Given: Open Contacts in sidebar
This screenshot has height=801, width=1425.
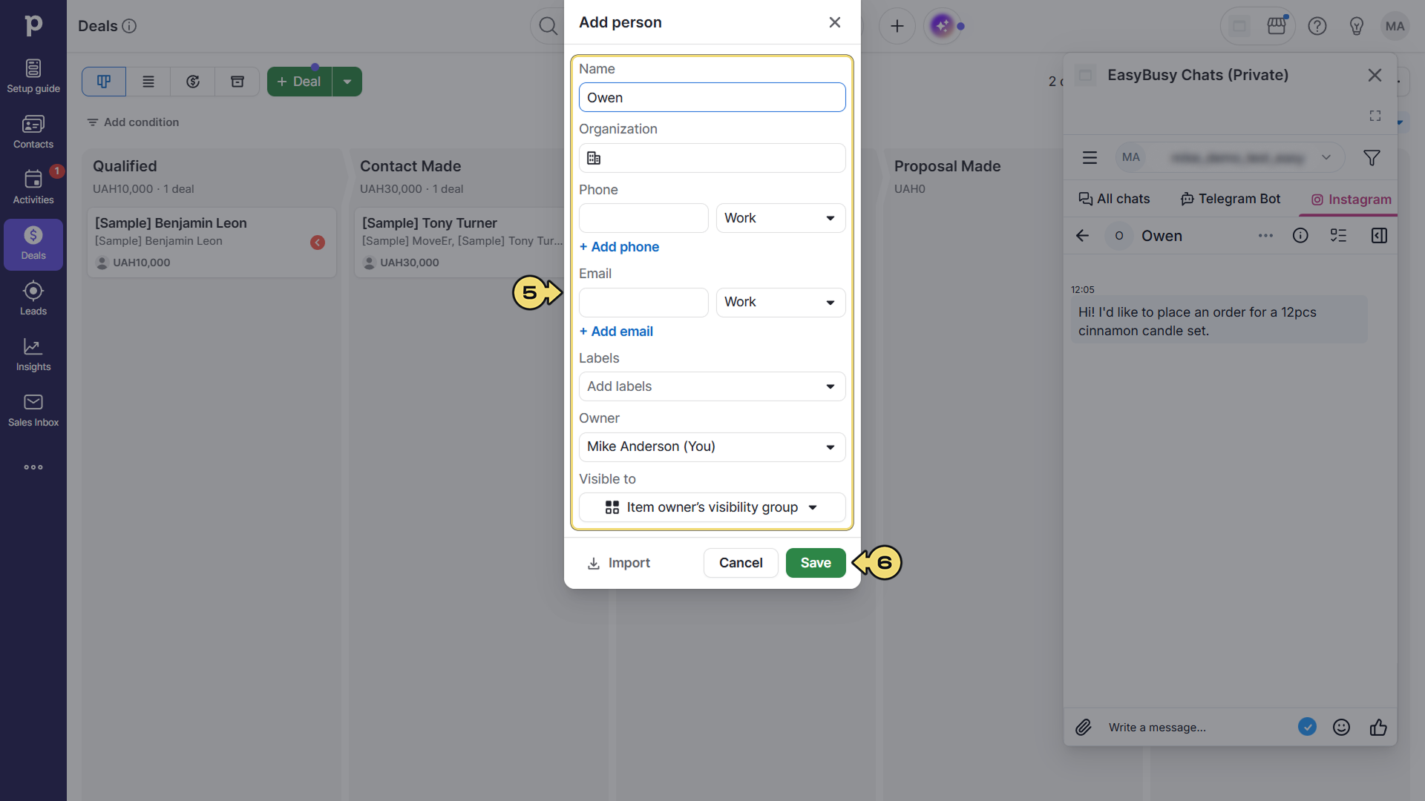Looking at the screenshot, I should 33,132.
